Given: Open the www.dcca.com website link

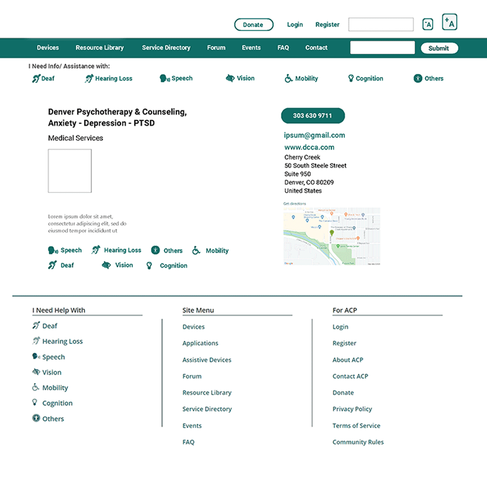Looking at the screenshot, I should (x=309, y=147).
